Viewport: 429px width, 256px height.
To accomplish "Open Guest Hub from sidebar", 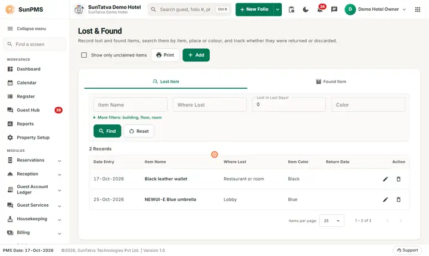I will pos(35,110).
